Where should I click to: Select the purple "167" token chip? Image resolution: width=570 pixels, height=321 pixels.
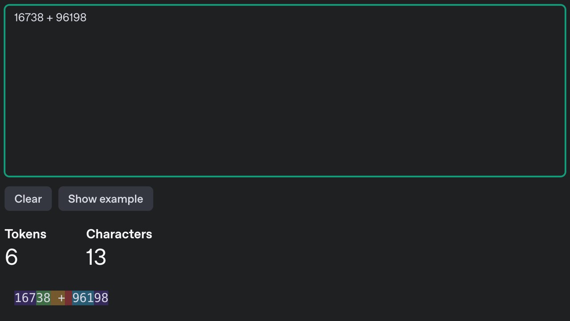point(25,298)
